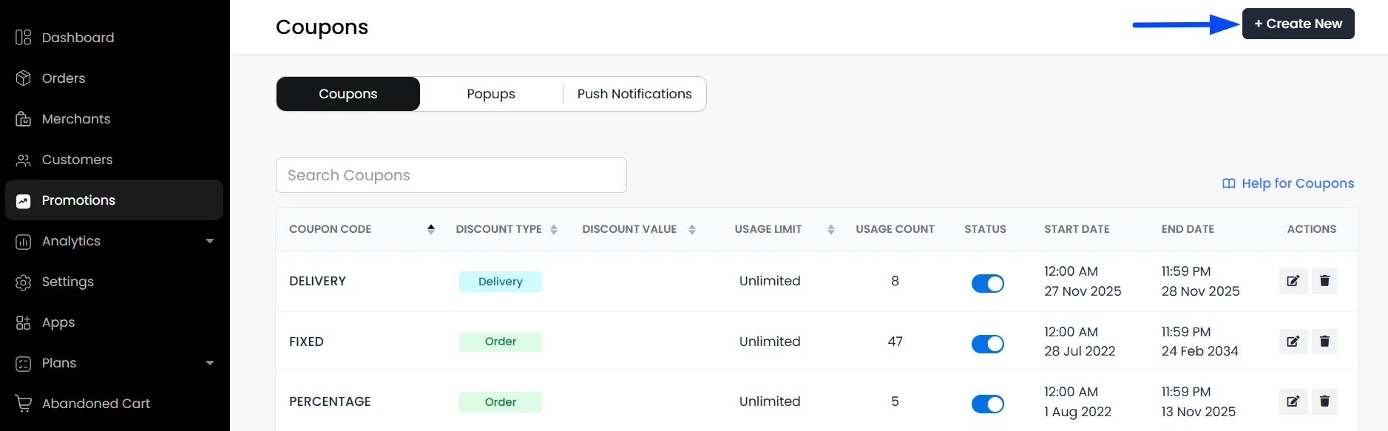Delete the FIXED coupon via trash icon
This screenshot has height=431, width=1388.
(x=1324, y=342)
